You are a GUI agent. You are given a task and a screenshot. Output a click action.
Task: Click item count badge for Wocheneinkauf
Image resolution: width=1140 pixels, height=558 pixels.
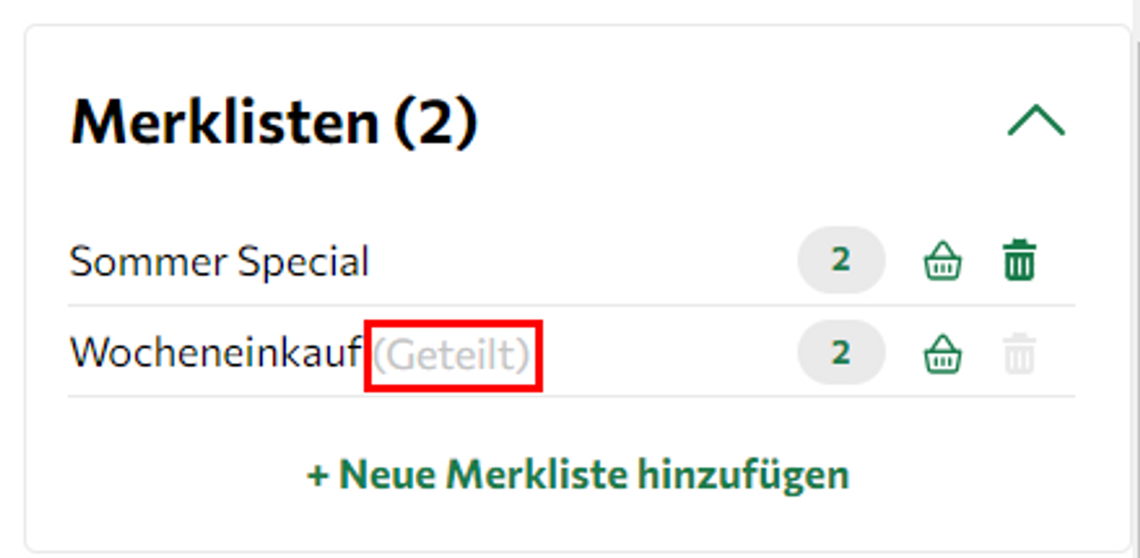click(x=841, y=352)
